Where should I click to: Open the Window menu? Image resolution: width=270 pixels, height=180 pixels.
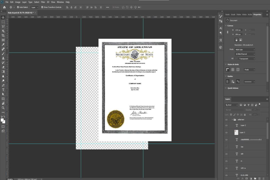tap(60, 2)
